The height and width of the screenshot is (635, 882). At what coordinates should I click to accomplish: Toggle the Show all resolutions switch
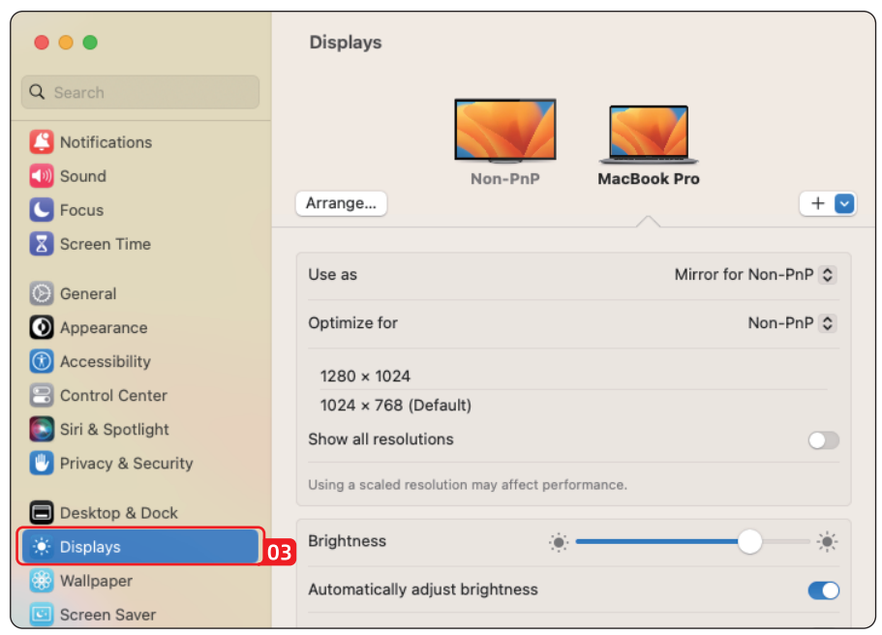823,440
